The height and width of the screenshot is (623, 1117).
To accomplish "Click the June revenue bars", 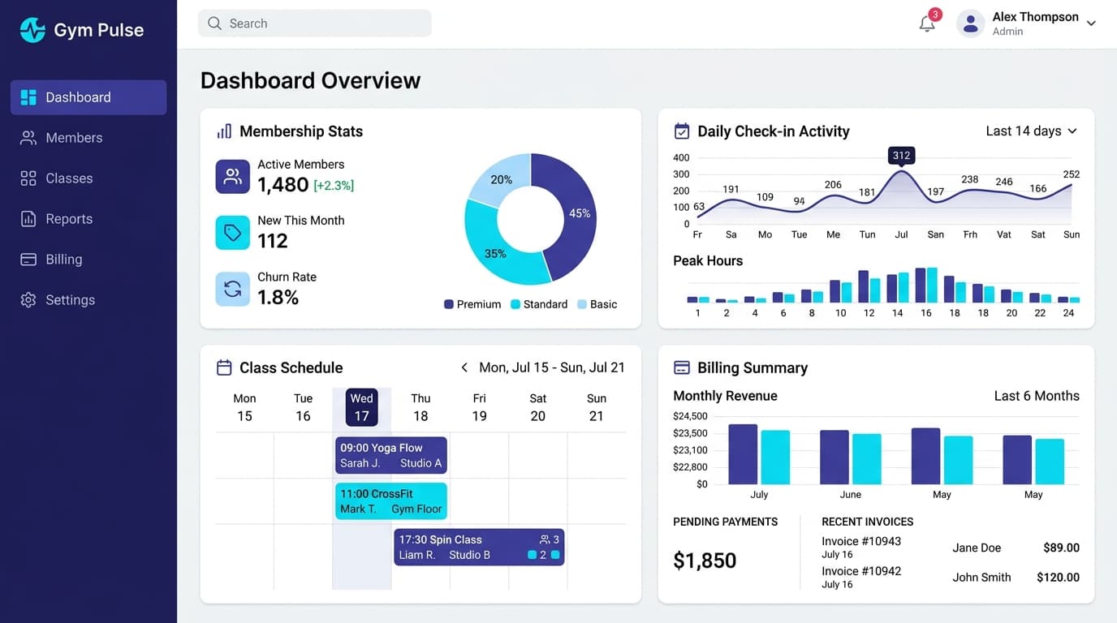I will 851,458.
